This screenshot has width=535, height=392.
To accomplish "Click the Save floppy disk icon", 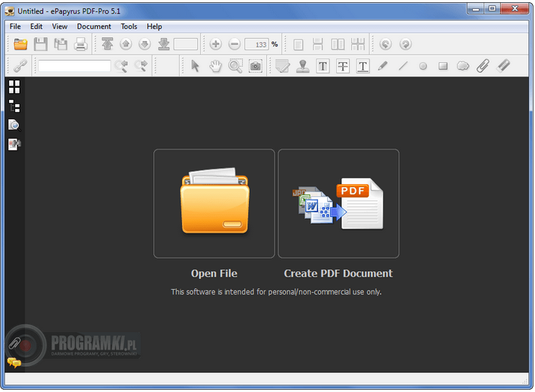I will [41, 44].
